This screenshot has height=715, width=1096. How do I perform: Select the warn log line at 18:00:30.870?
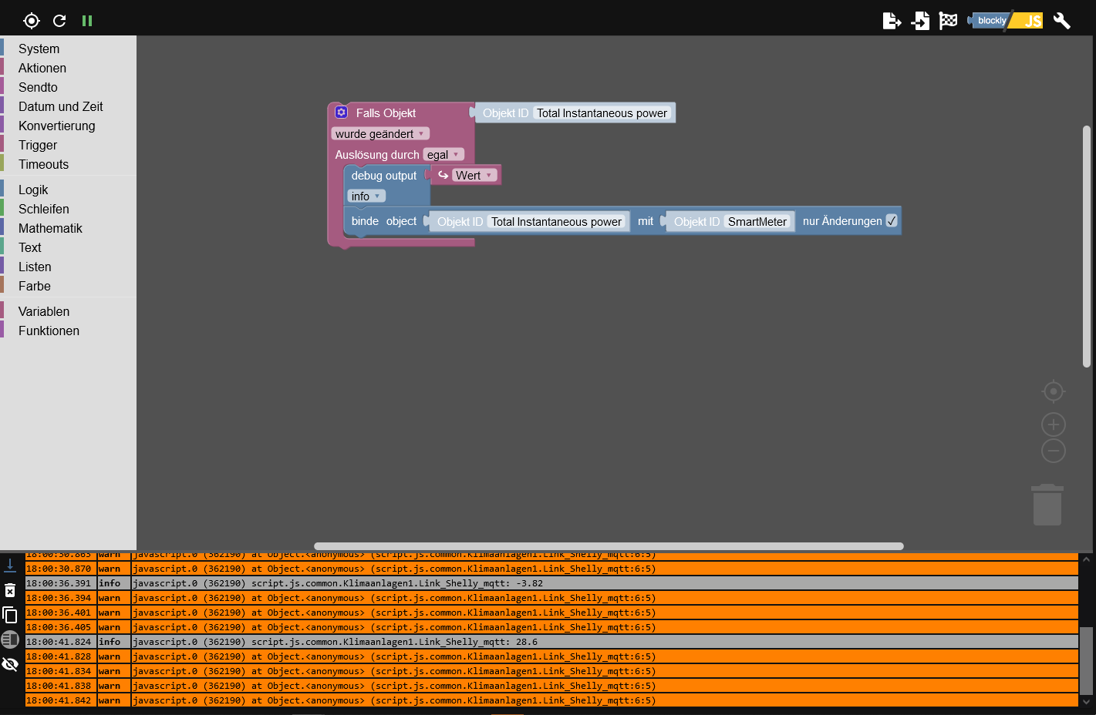click(x=551, y=569)
